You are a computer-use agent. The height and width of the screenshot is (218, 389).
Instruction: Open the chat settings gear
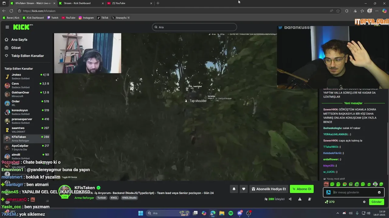(364, 202)
